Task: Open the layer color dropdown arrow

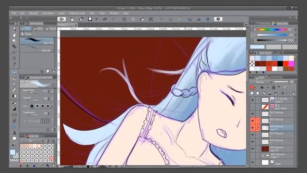Action: pos(255,87)
